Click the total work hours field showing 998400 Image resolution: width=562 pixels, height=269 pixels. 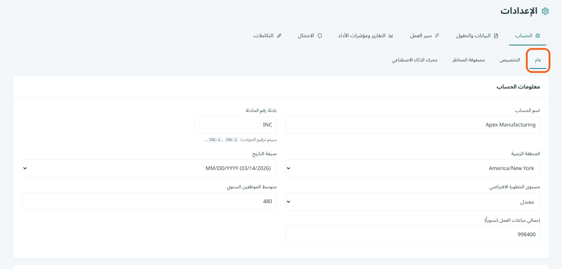click(x=413, y=234)
